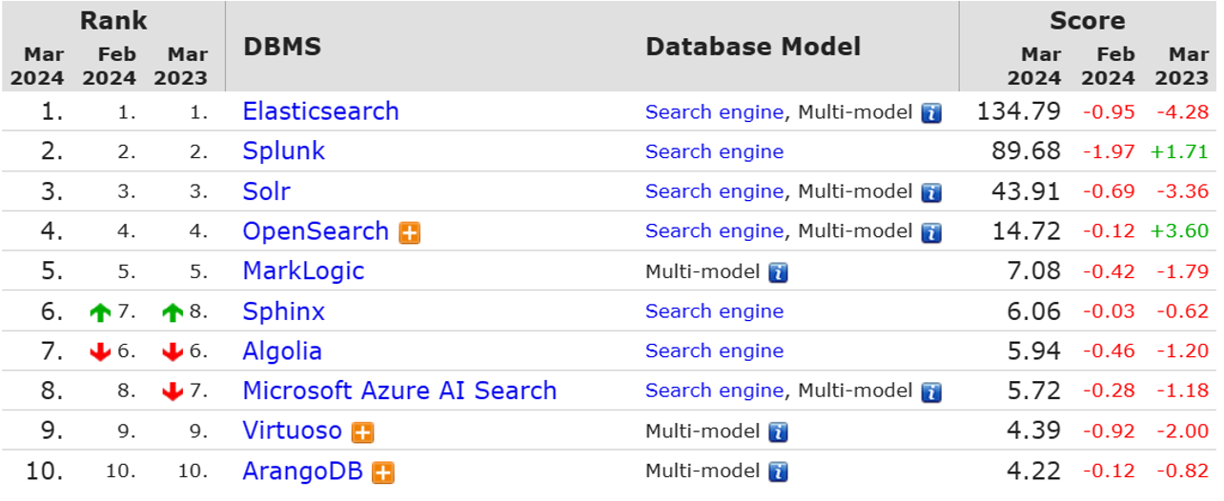Click the red down arrow next to Algolia's Feb 2024 rank 6
The width and height of the screenshot is (1224, 501).
click(x=100, y=352)
